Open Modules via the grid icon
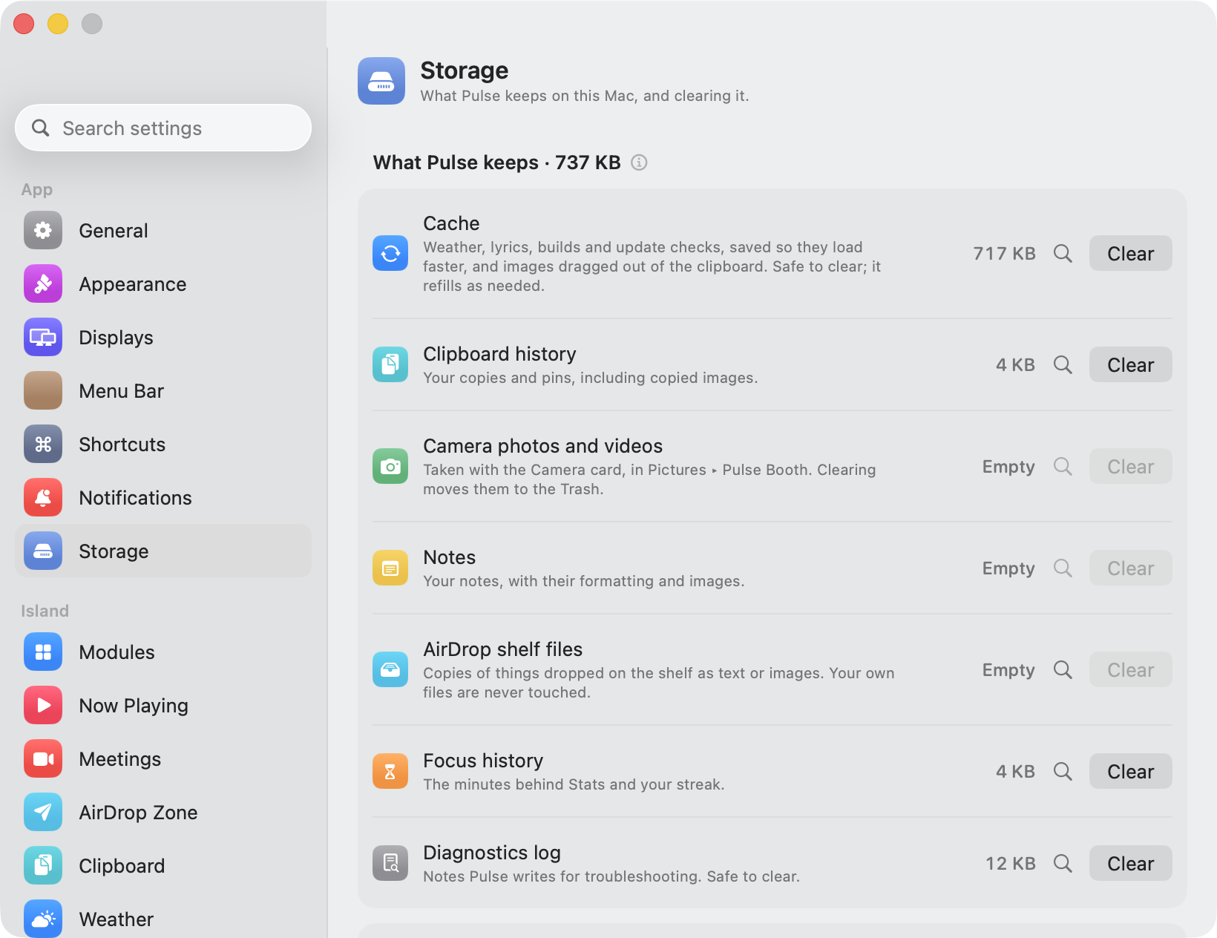 pos(43,652)
